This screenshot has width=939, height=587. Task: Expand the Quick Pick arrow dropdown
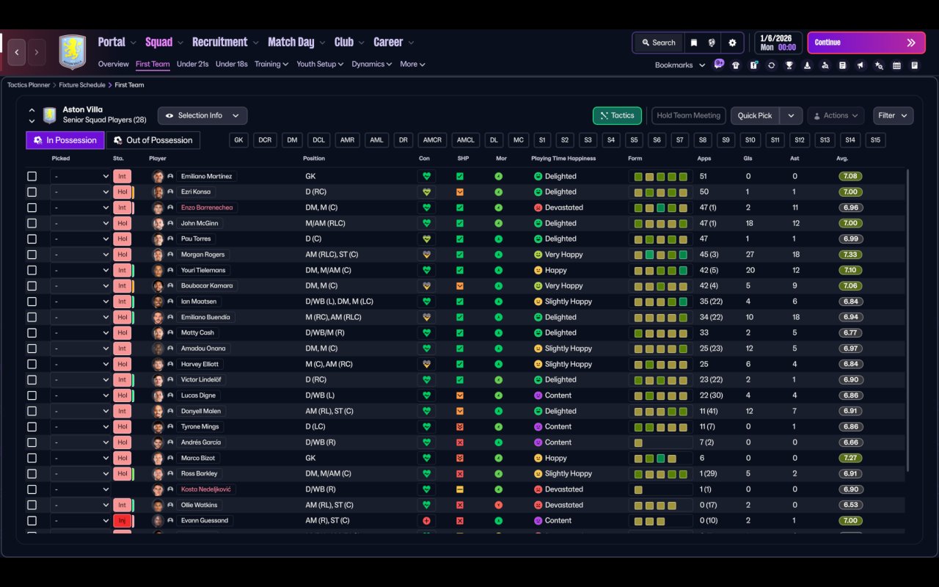point(791,116)
